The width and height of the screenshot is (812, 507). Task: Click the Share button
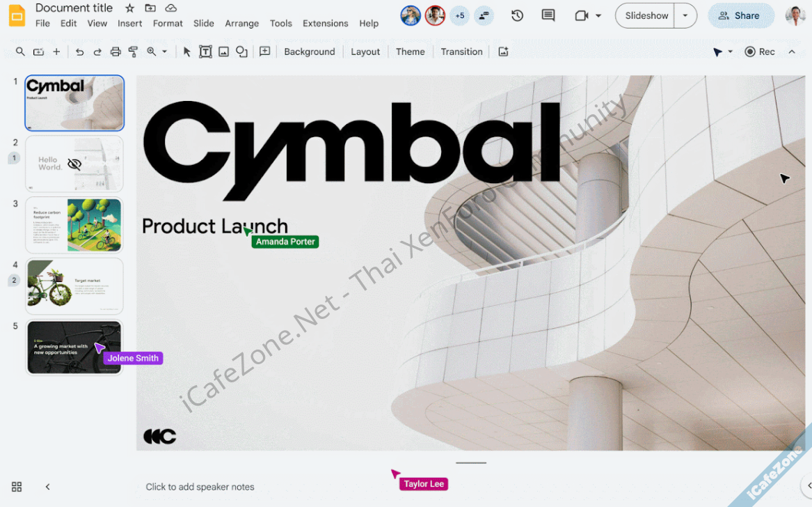[740, 15]
